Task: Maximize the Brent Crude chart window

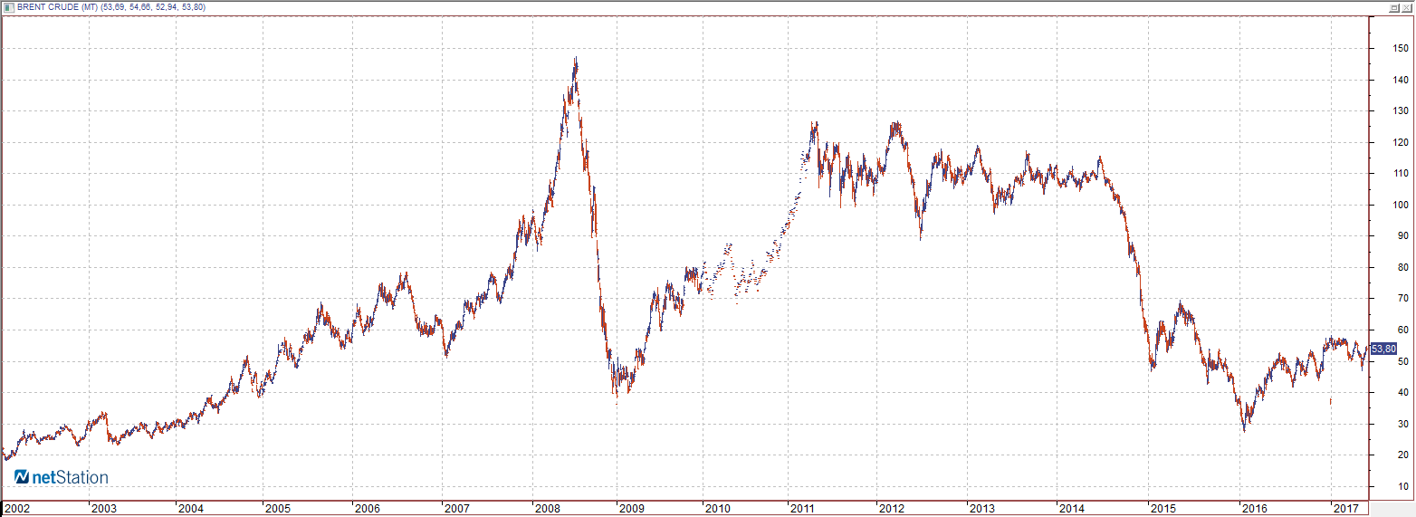Action: 1395,7
